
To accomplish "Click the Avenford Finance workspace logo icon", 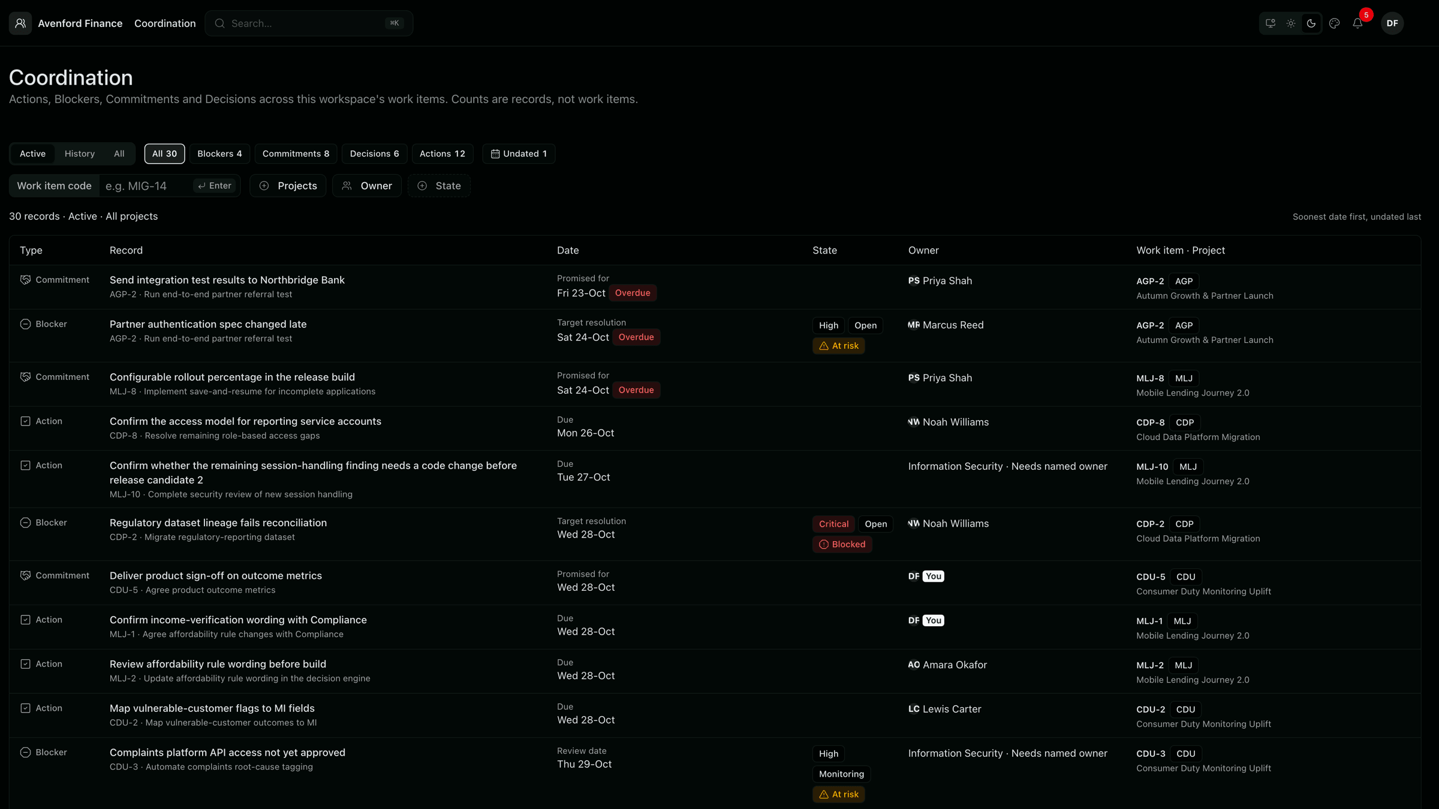I will [x=20, y=23].
